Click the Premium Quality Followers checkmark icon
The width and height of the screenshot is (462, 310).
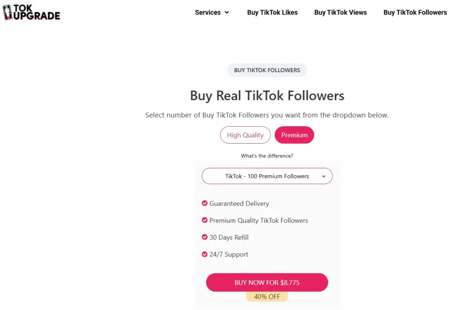click(204, 220)
